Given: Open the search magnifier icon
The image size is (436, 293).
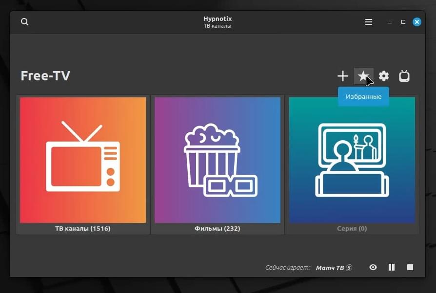Looking at the screenshot, I should (24, 21).
